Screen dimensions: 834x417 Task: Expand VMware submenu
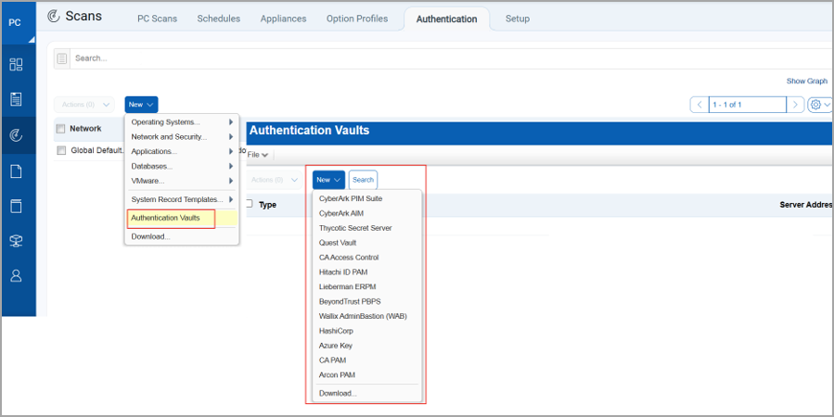[x=182, y=181]
